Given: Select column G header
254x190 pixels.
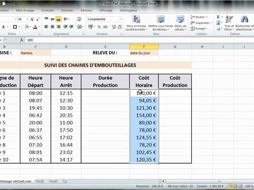Looking at the screenshot, I should coord(175,47).
